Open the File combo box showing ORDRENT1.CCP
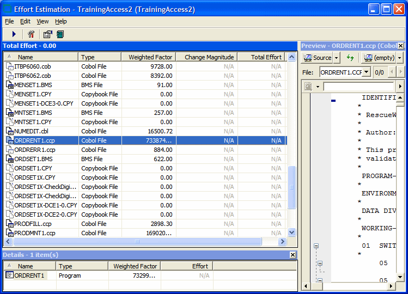 (366, 72)
